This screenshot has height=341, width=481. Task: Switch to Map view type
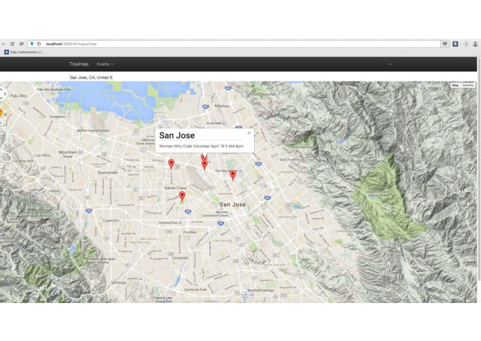point(455,86)
